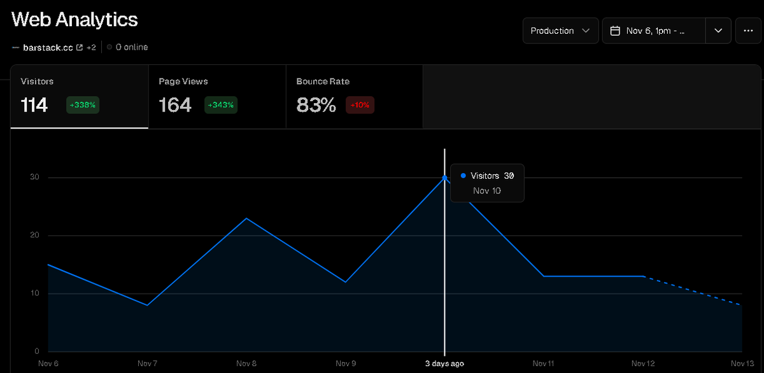Screen dimensions: 764x373
Task: Click the 114 visitors count
Action: 34,105
